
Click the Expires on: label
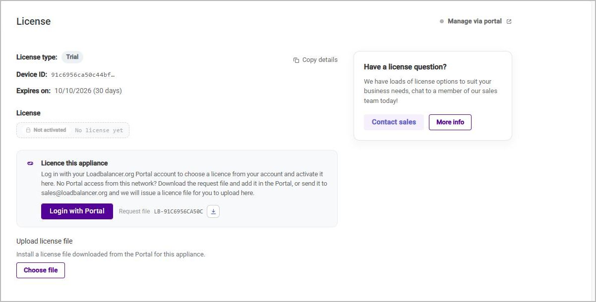(34, 91)
